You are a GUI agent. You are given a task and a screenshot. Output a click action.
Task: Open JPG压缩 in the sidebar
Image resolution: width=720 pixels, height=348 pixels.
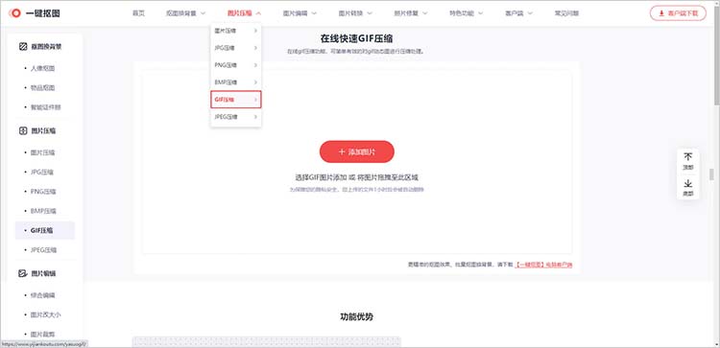(x=42, y=172)
